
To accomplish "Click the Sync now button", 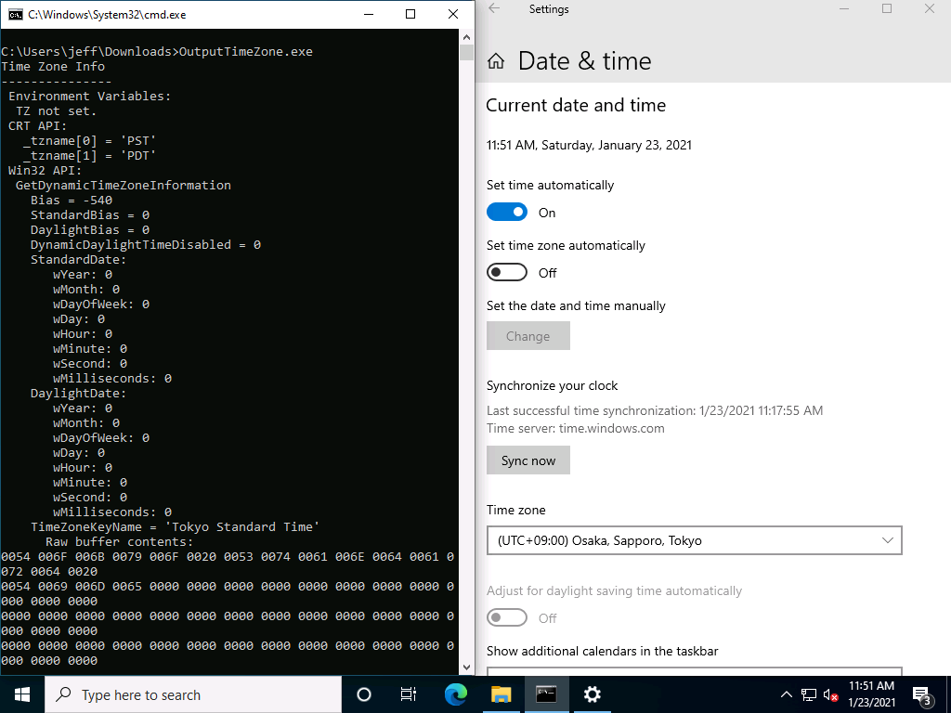I will 528,460.
